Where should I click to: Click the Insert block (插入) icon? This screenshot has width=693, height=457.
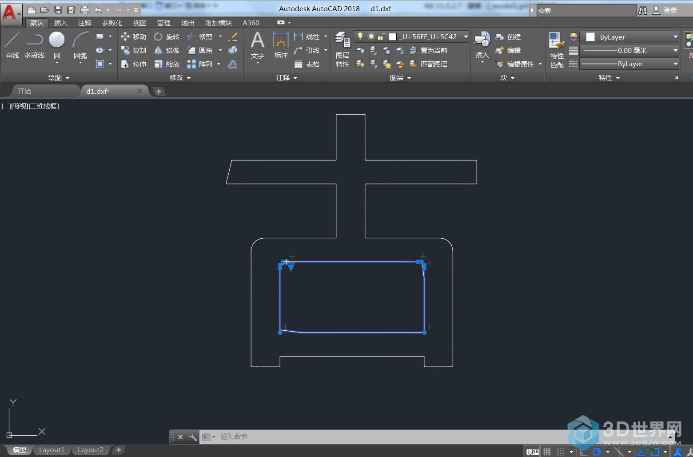(482, 44)
